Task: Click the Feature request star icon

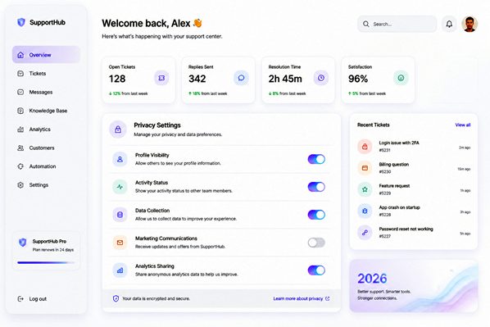Action: [365, 189]
